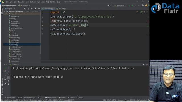The width and height of the screenshot is (182, 102).
Task: Open editor tabs more options kebab
Action: pyautogui.click(x=147, y=9)
